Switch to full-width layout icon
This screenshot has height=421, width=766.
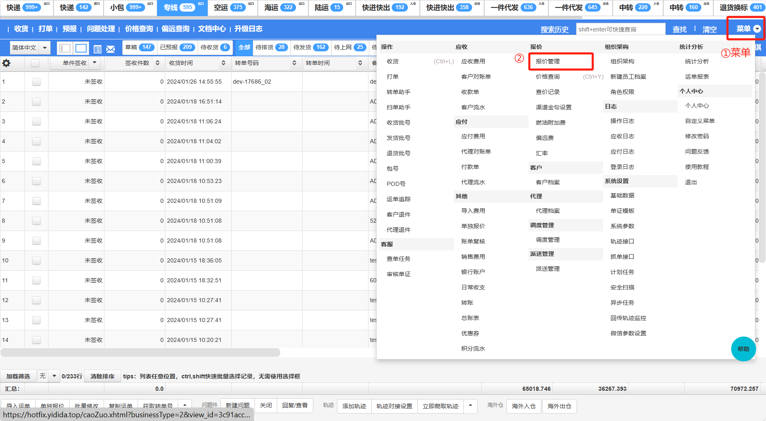click(81, 48)
